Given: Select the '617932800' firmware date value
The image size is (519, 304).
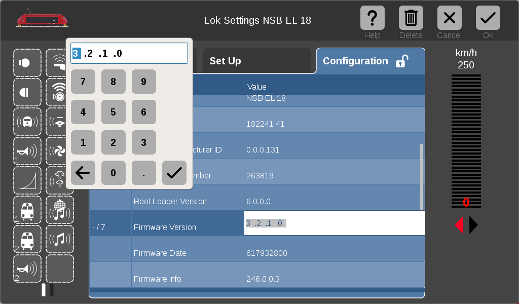Looking at the screenshot, I should [335, 249].
